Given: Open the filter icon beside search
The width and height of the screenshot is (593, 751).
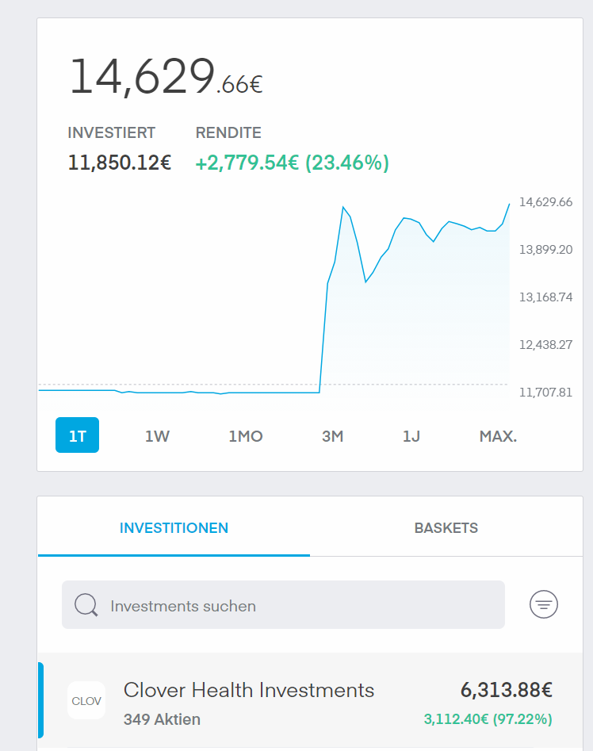Looking at the screenshot, I should tap(544, 604).
